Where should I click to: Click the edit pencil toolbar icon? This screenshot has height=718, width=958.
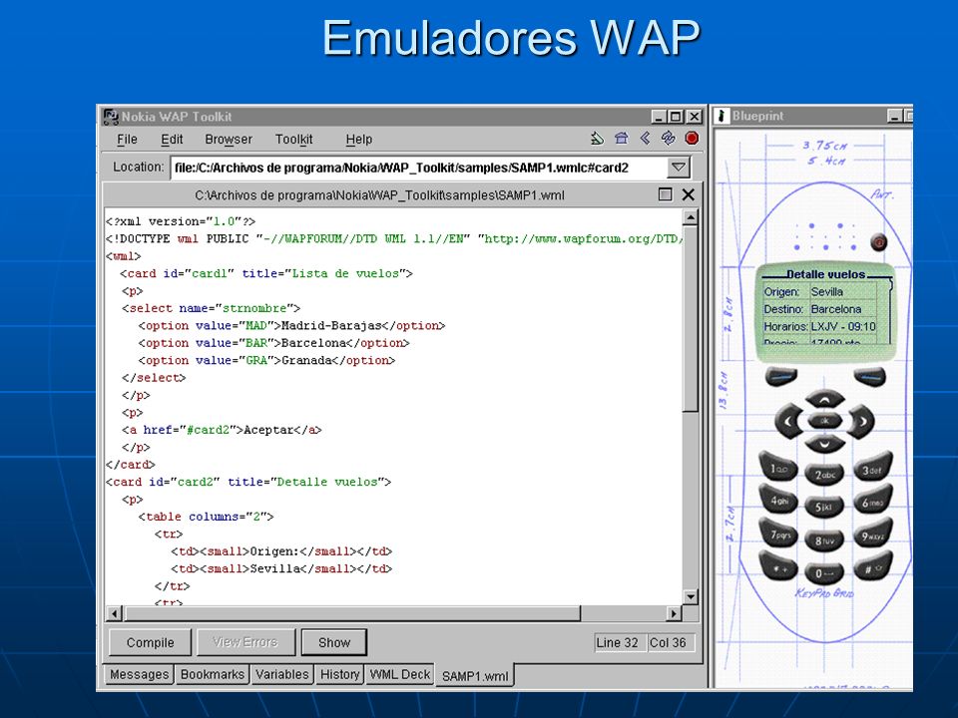[597, 139]
